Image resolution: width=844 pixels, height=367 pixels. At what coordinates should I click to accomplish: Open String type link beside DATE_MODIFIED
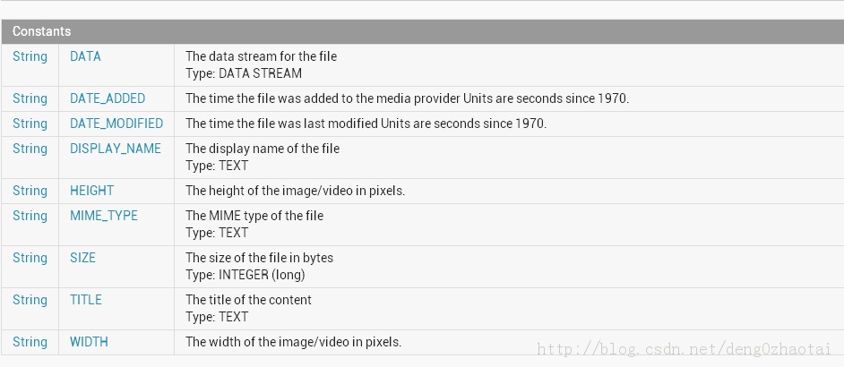pyautogui.click(x=30, y=124)
